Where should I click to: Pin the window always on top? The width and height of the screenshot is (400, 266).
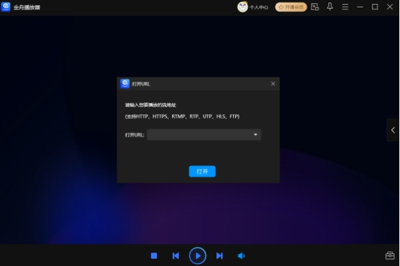330,7
